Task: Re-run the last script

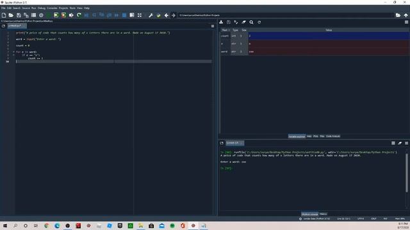Action: [x=79, y=15]
